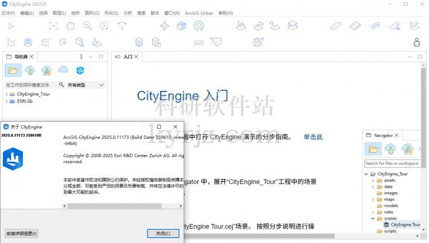Screen dimensions: 429x243
Task: Click the building with lock icon
Action: click(x=156, y=42)
